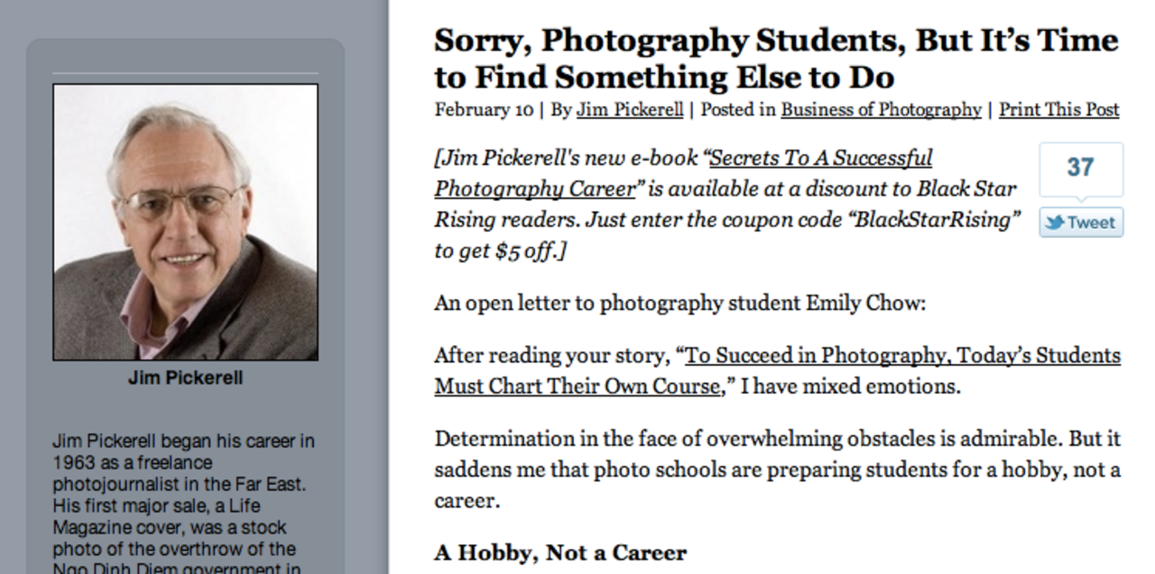Viewport: 1155px width, 574px height.
Task: Click Jim Pickerell's portrait photo
Action: coord(185,222)
